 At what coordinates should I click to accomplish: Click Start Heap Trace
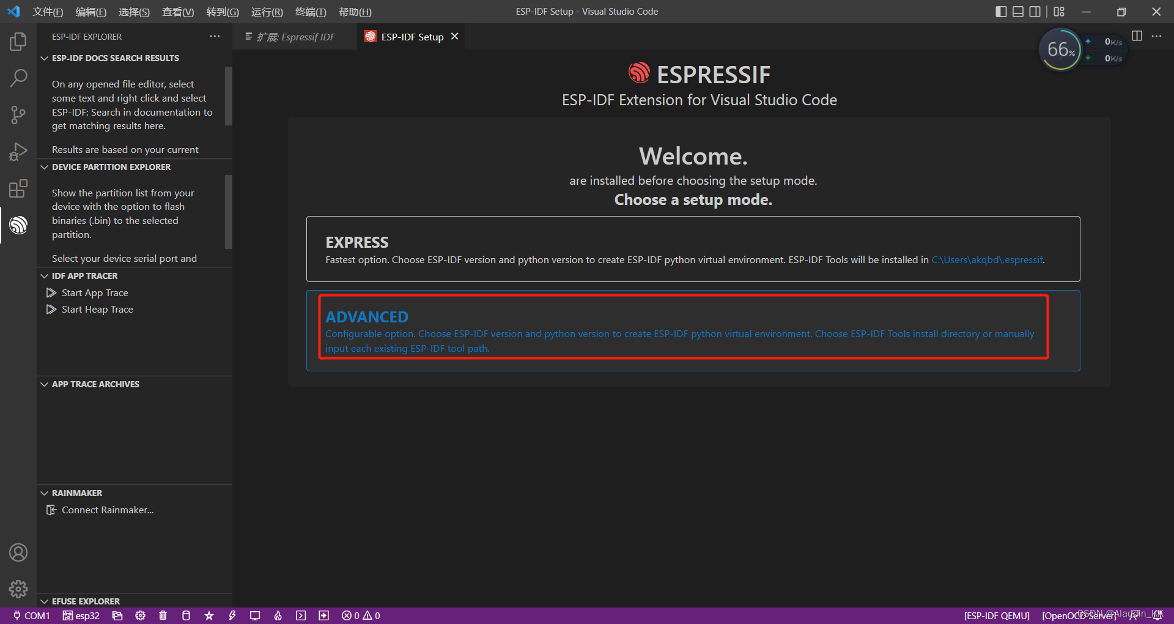pyautogui.click(x=97, y=310)
